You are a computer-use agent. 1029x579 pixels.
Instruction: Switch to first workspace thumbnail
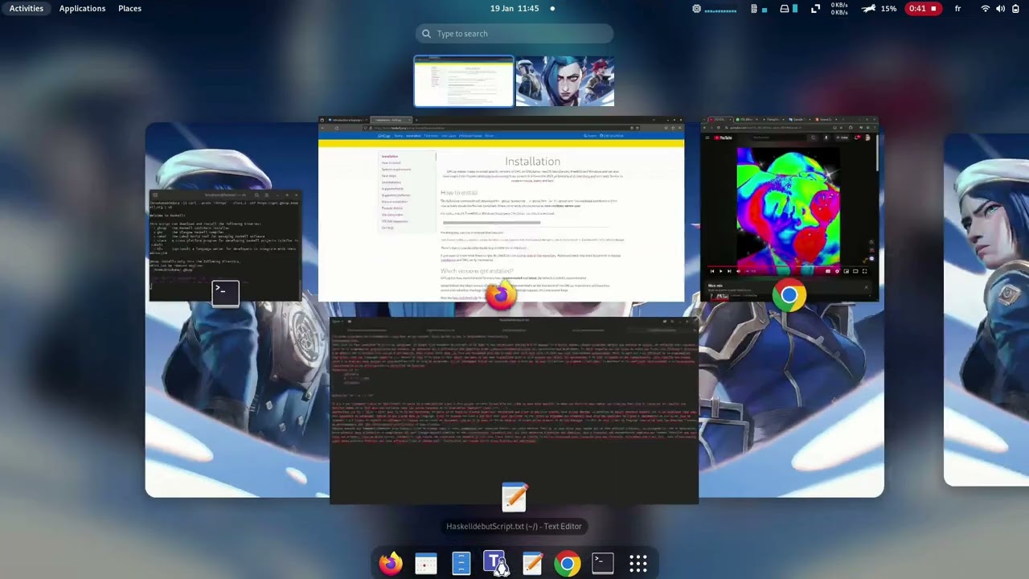(464, 81)
